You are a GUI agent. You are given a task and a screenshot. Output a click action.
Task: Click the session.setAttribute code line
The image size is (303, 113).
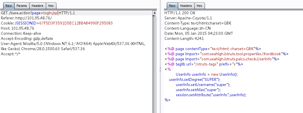tap(211, 95)
